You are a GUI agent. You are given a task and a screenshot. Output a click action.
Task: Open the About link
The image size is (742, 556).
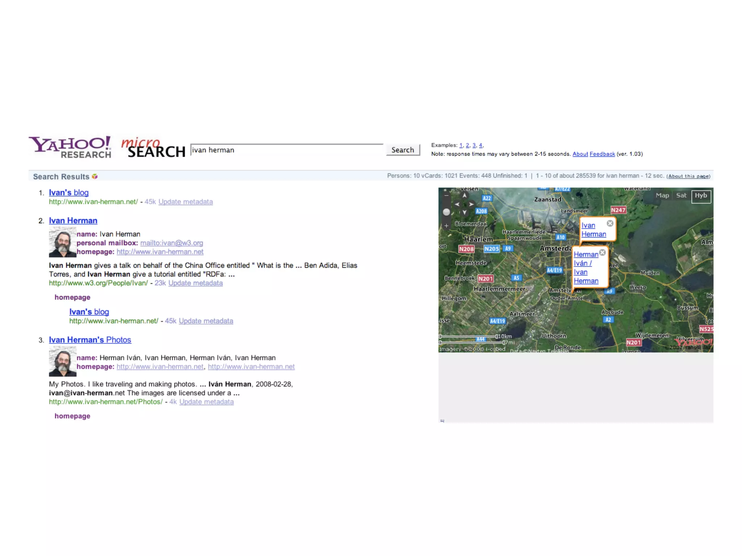tap(580, 154)
